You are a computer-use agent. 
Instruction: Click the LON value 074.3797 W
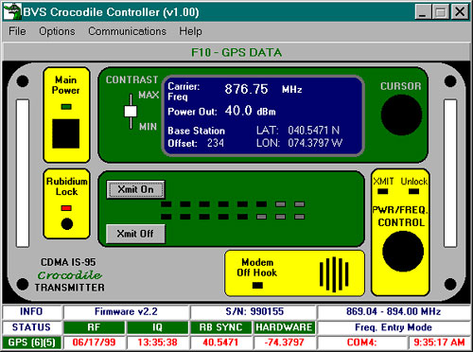[315, 143]
